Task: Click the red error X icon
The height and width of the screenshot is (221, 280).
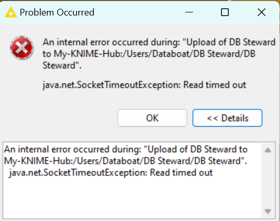Action: point(22,48)
